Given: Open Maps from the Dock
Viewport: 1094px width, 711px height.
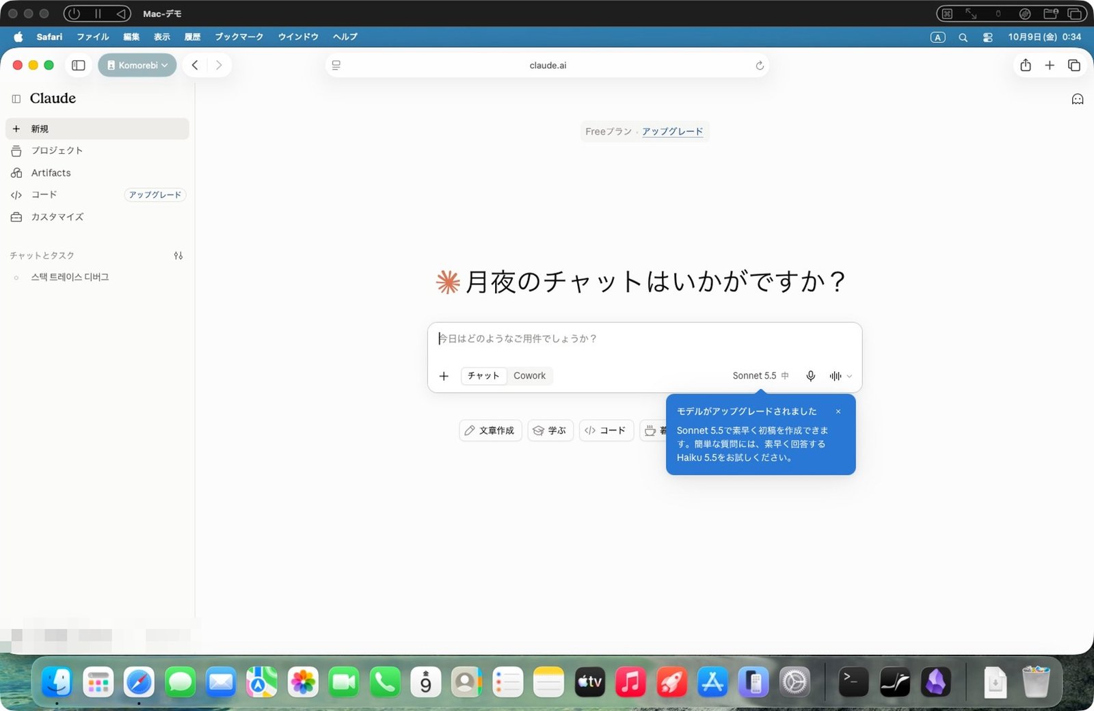Looking at the screenshot, I should point(262,682).
